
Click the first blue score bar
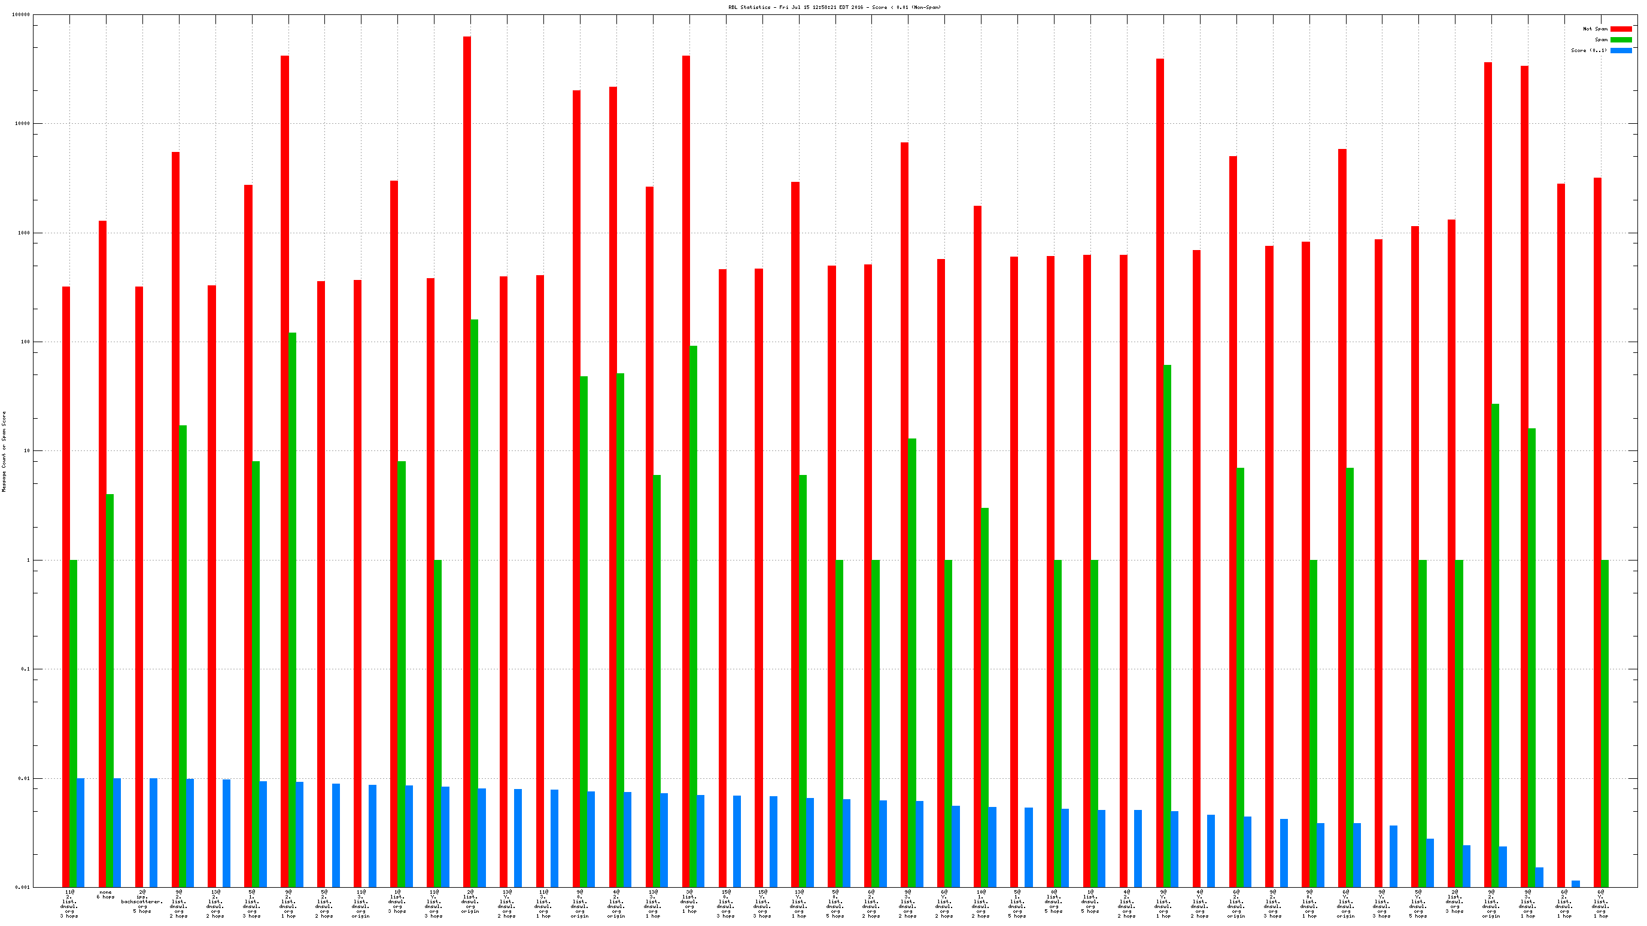pos(81,832)
